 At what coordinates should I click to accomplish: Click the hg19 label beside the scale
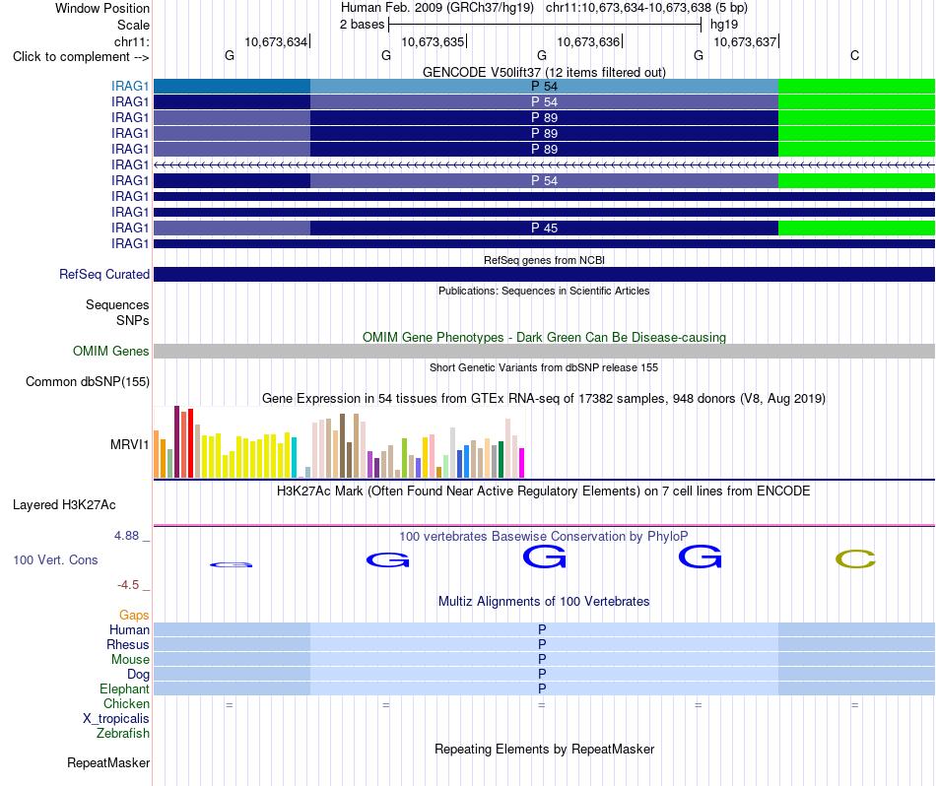[x=724, y=25]
